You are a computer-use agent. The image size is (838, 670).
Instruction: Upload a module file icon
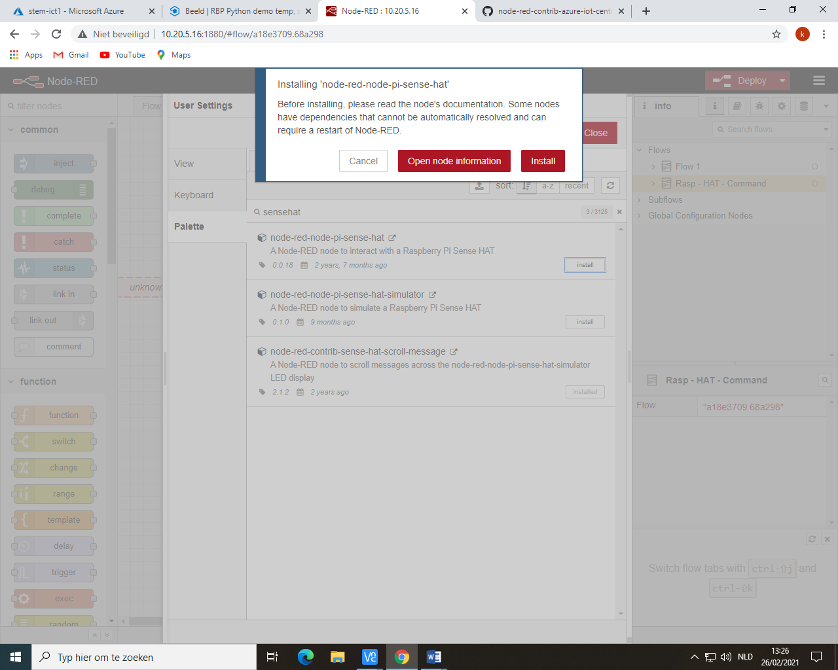[479, 186]
